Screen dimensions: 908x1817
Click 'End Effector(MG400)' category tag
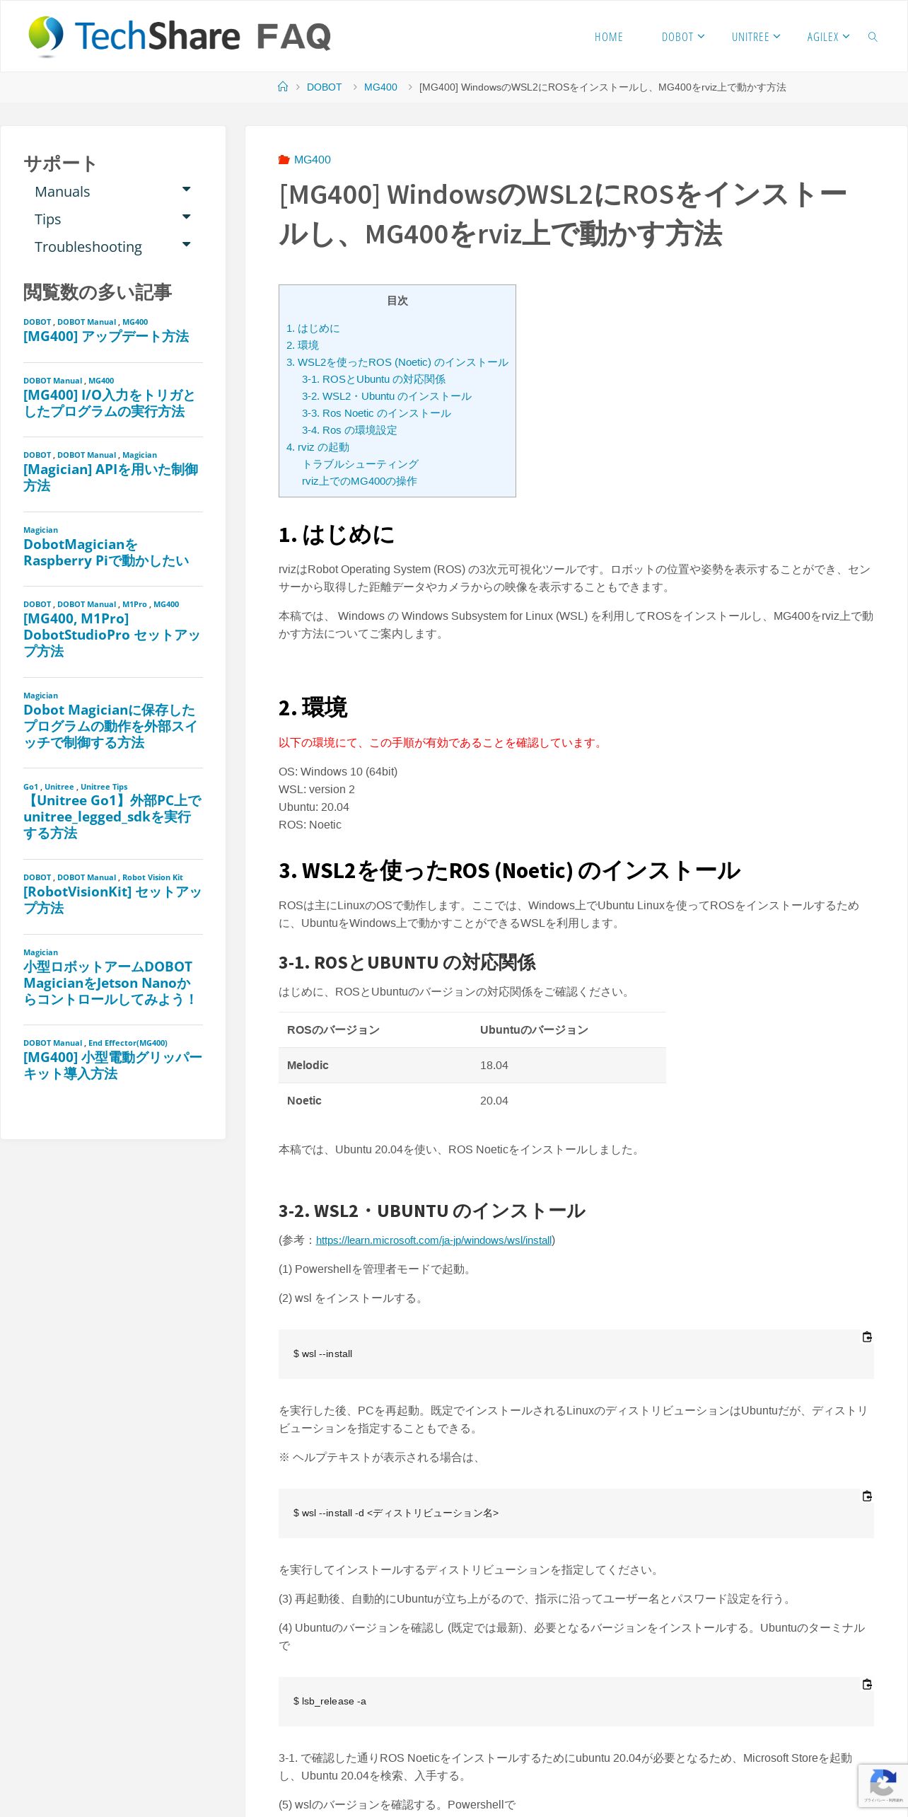pos(128,1043)
